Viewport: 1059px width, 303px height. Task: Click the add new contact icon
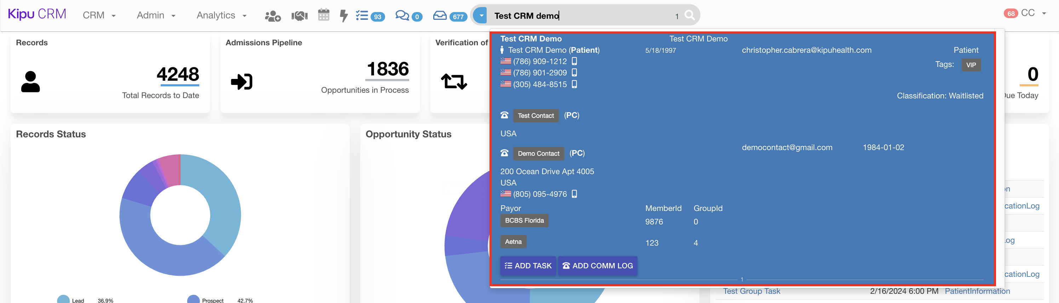[x=273, y=16]
